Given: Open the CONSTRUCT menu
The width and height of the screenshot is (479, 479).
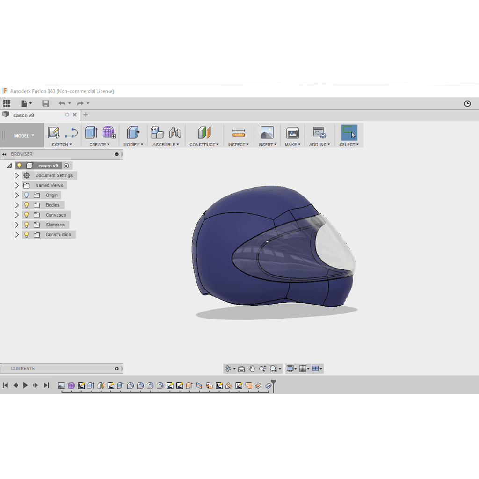Looking at the screenshot, I should click(x=204, y=145).
